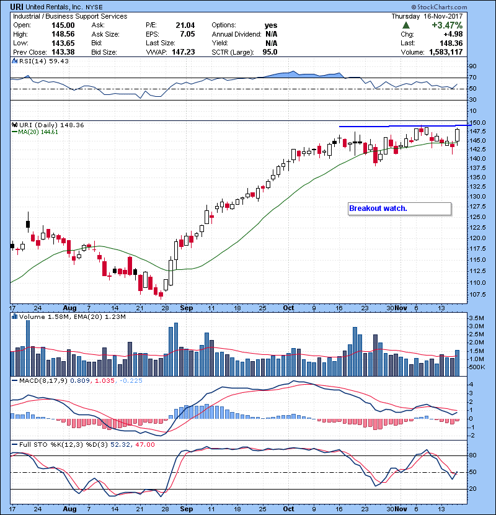
Task: Click the +3.47% percent change
Action: click(x=447, y=25)
